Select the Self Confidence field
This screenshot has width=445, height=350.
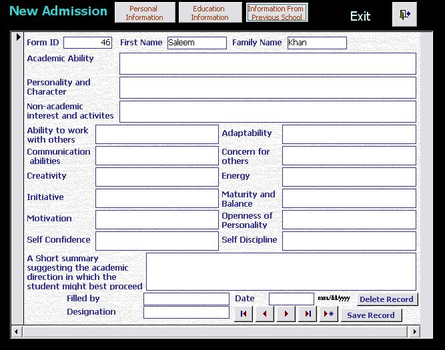[157, 241]
